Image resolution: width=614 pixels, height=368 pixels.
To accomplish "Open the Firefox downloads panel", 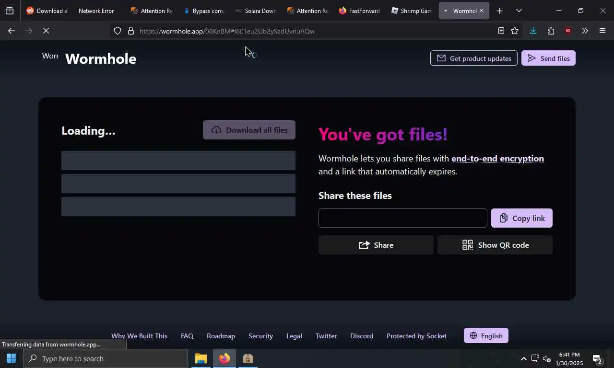I will click(533, 31).
